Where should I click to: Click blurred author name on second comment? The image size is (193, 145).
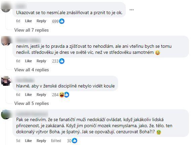point(29,40)
